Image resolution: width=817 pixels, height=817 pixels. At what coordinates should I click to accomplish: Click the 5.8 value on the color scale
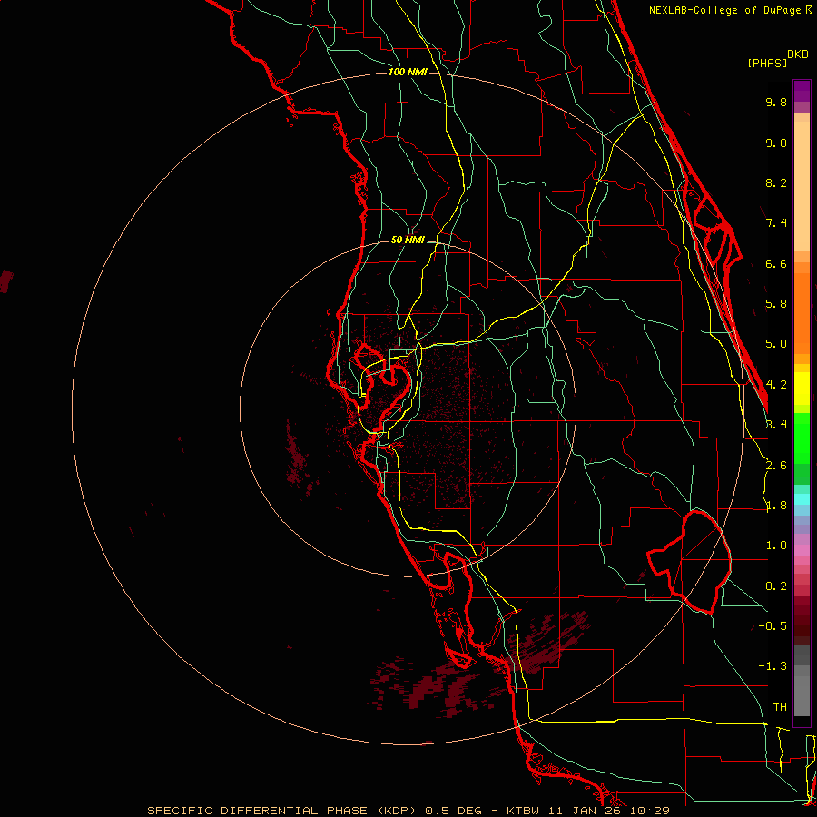point(776,304)
